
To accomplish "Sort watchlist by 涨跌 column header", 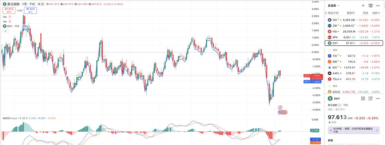I will tap(365, 13).
